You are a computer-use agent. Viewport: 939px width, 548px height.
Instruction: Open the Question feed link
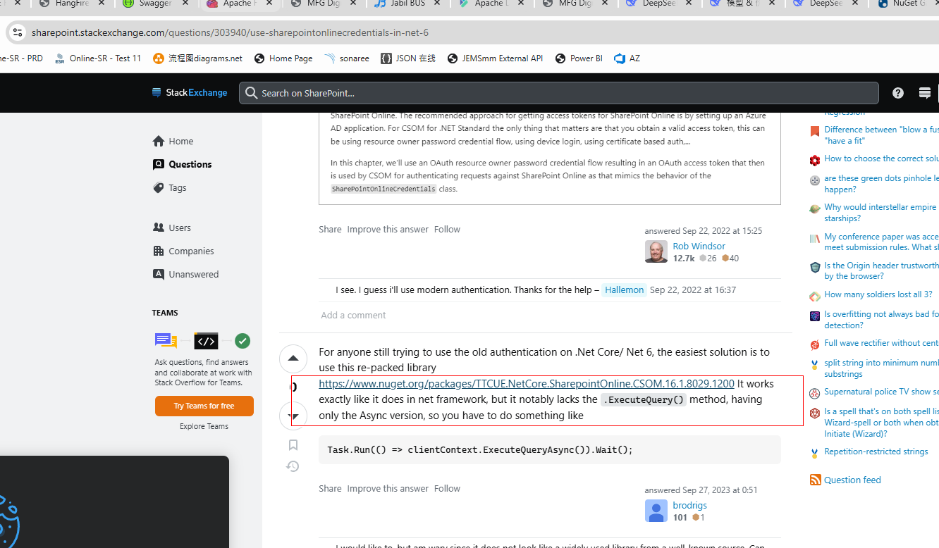click(852, 480)
